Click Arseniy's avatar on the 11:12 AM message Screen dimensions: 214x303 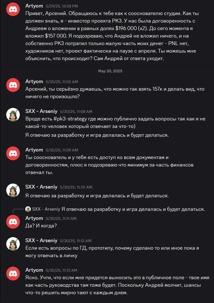[x=13, y=244]
